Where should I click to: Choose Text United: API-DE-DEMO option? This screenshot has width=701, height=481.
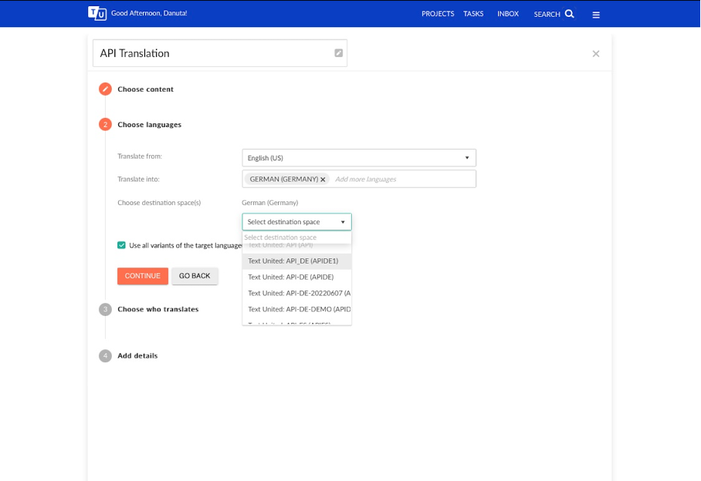tap(297, 309)
